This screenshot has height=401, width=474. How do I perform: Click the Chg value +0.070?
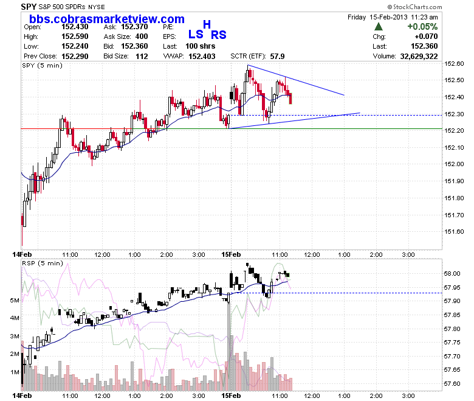(x=426, y=37)
